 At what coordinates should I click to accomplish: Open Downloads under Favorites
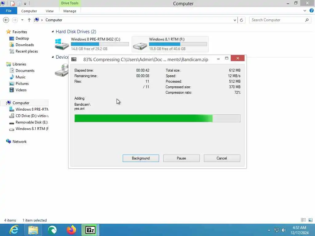(x=25, y=45)
